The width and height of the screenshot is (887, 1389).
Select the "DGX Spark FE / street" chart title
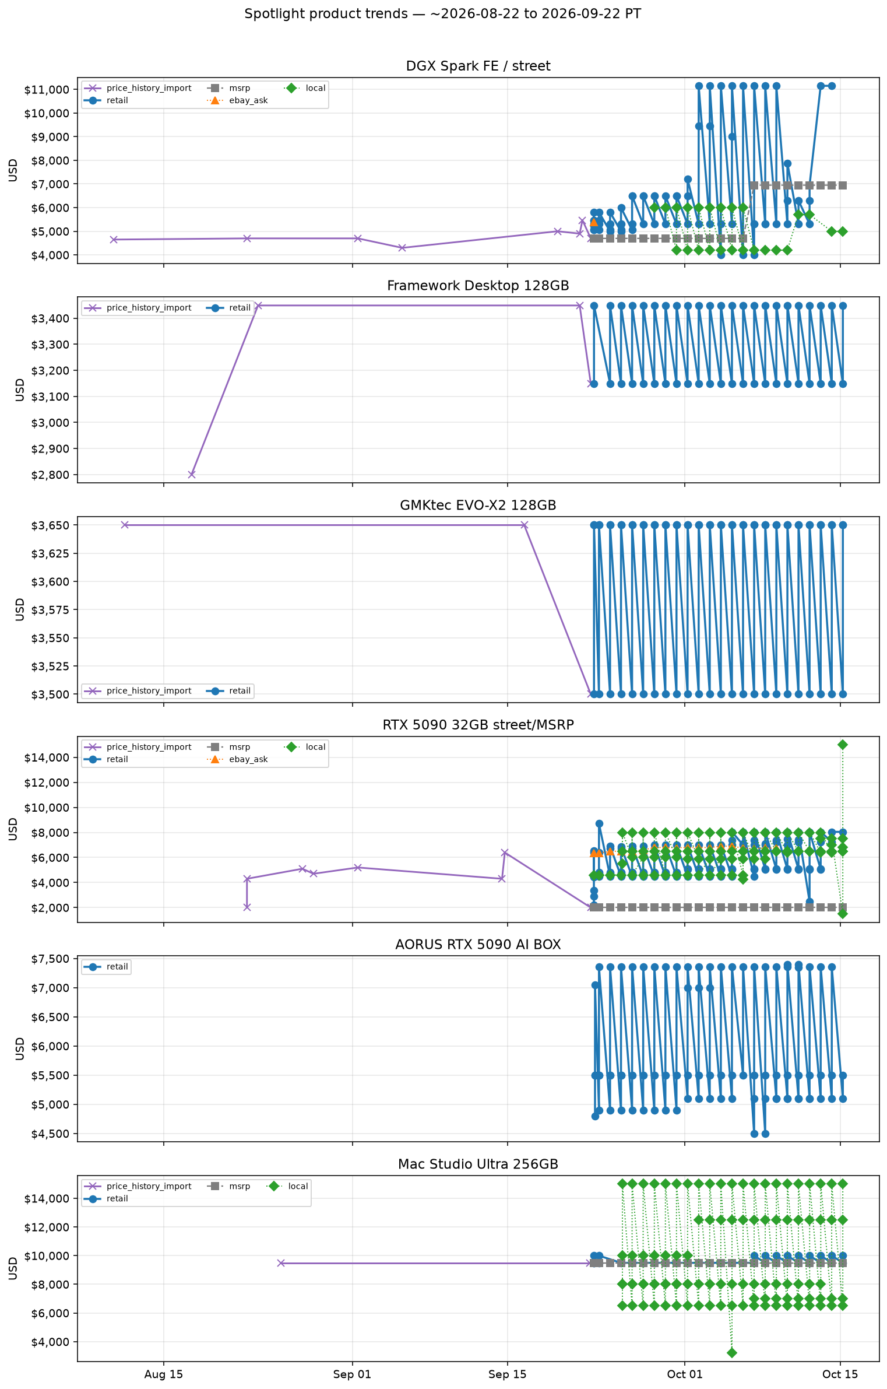(478, 66)
